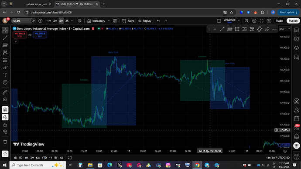Image resolution: width=301 pixels, height=169 pixels.
Task: Lock all drawing tools
Action: [5, 125]
